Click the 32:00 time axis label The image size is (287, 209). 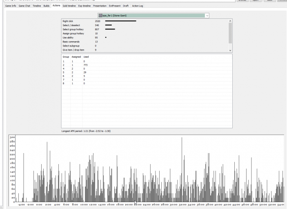182,205
